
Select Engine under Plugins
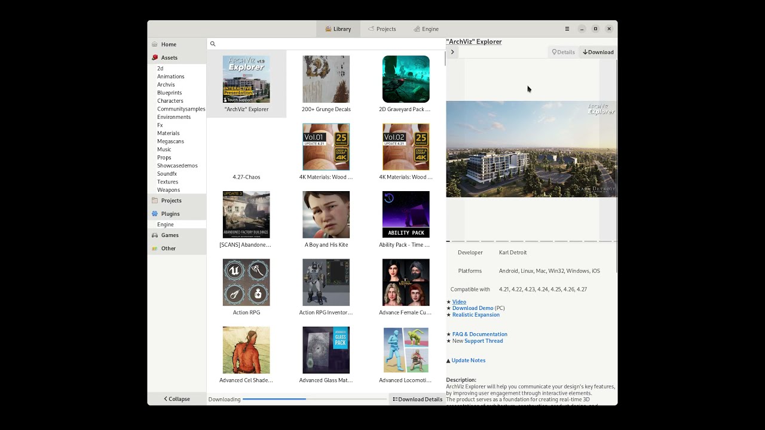tap(166, 225)
